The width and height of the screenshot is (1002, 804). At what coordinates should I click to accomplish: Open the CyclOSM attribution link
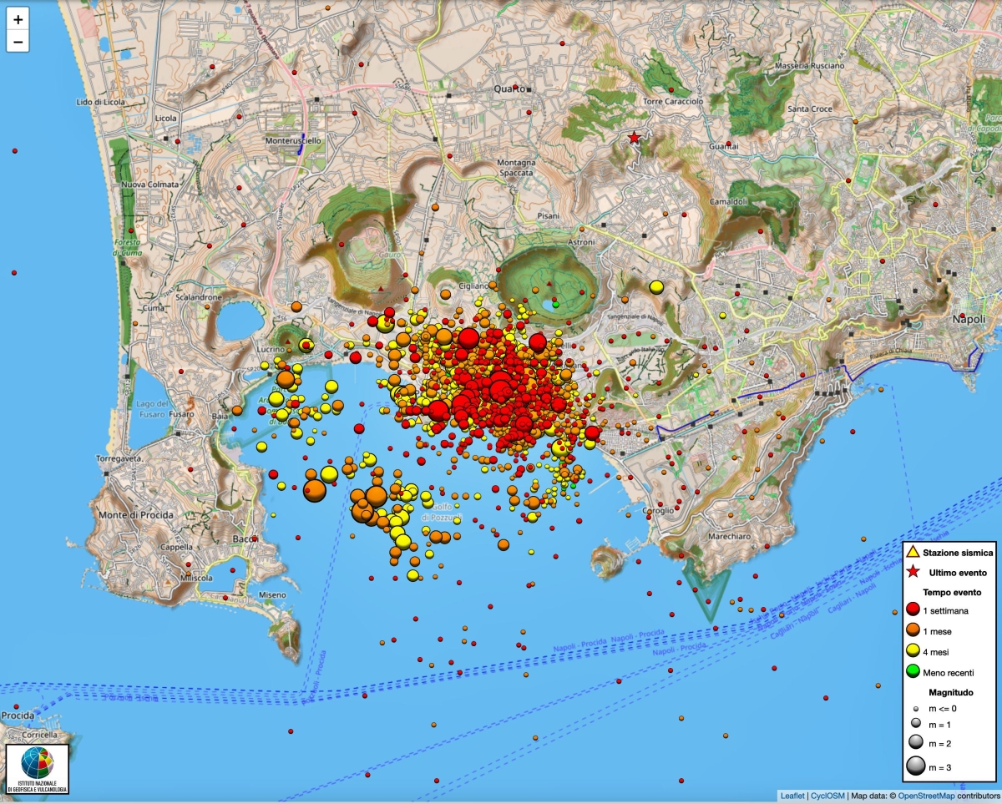tap(827, 796)
